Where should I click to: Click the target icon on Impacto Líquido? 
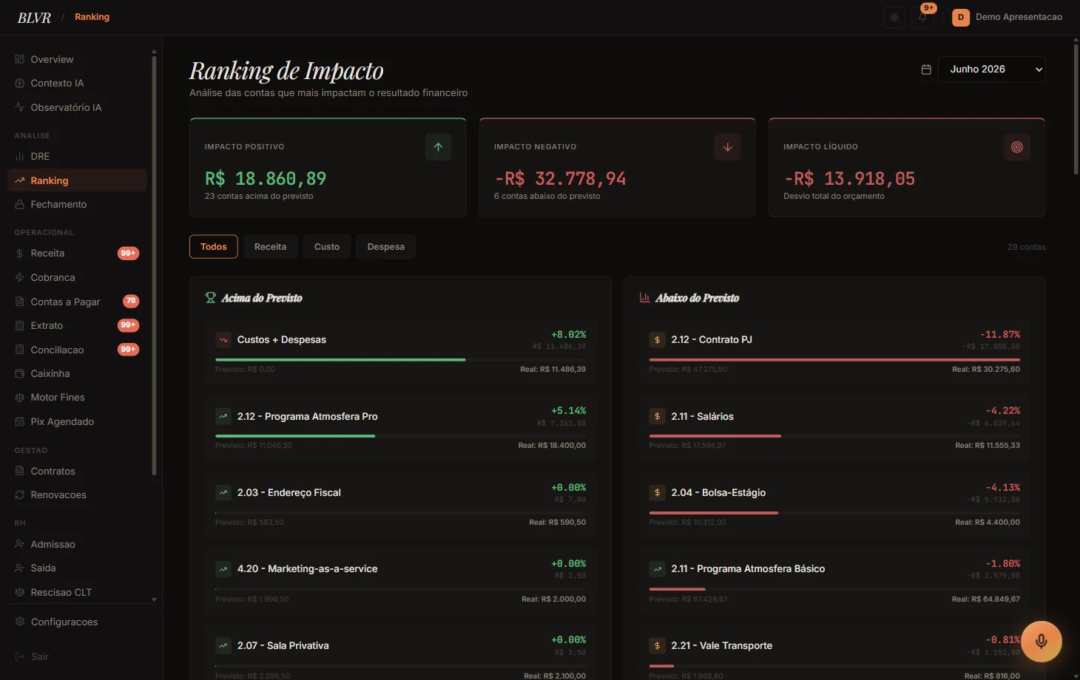pos(1017,147)
